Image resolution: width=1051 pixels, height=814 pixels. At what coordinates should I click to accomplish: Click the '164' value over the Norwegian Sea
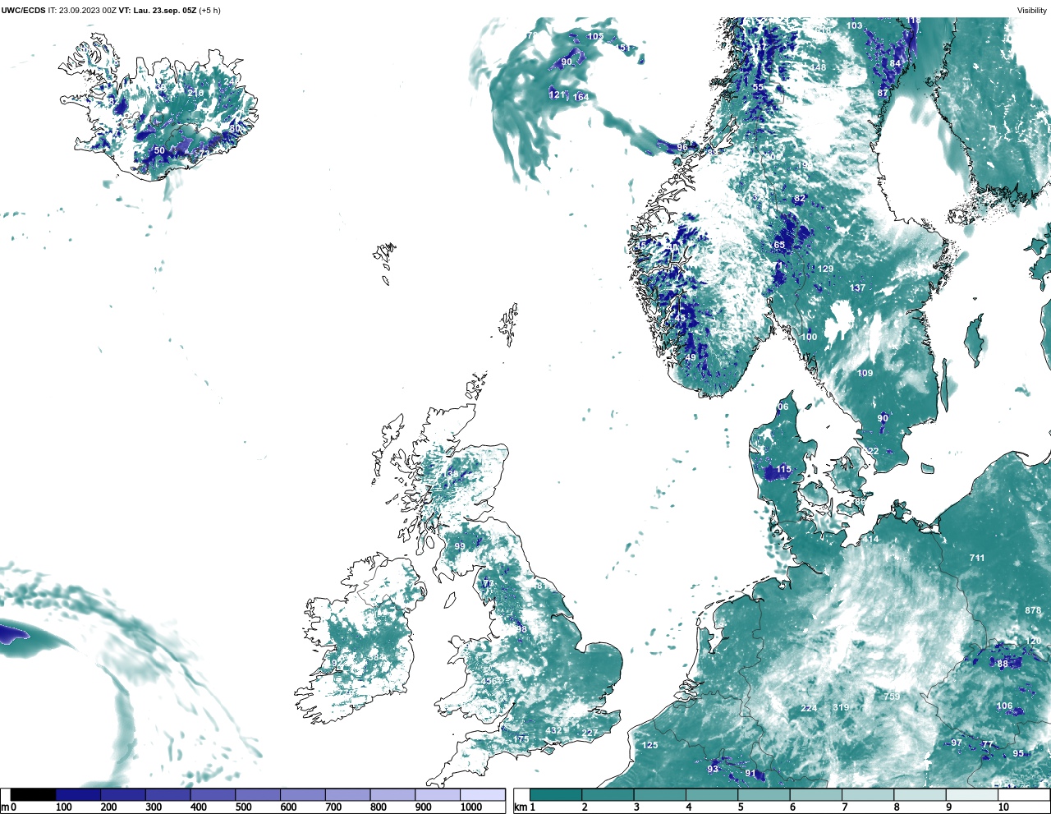tap(581, 98)
